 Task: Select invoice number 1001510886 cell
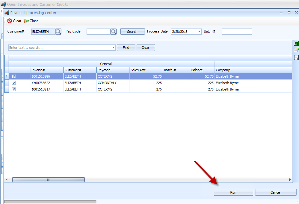(47, 76)
